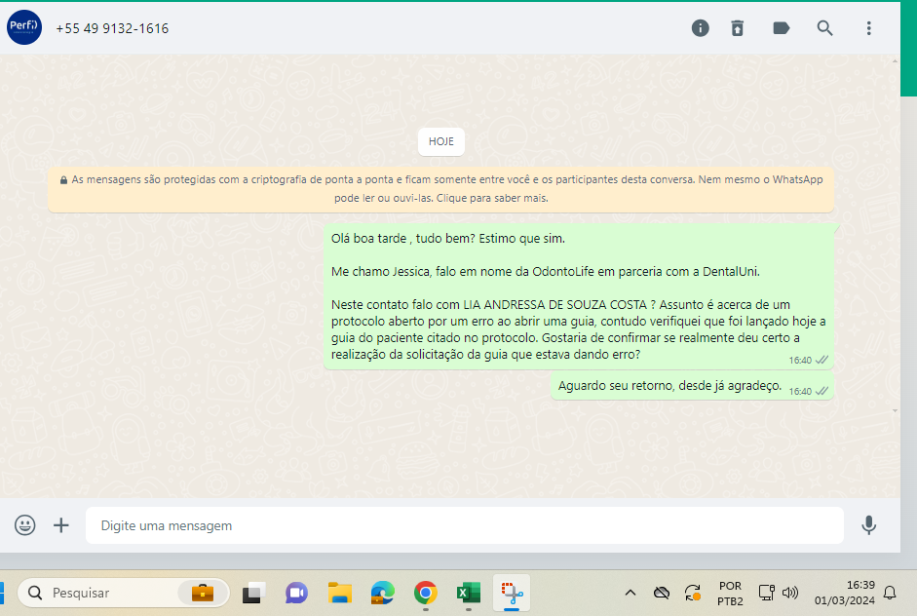
Task: Click the encryption notice banner
Action: (440, 189)
